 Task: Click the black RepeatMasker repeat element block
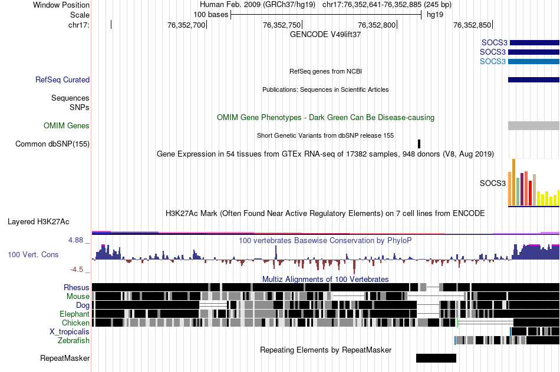(436, 358)
